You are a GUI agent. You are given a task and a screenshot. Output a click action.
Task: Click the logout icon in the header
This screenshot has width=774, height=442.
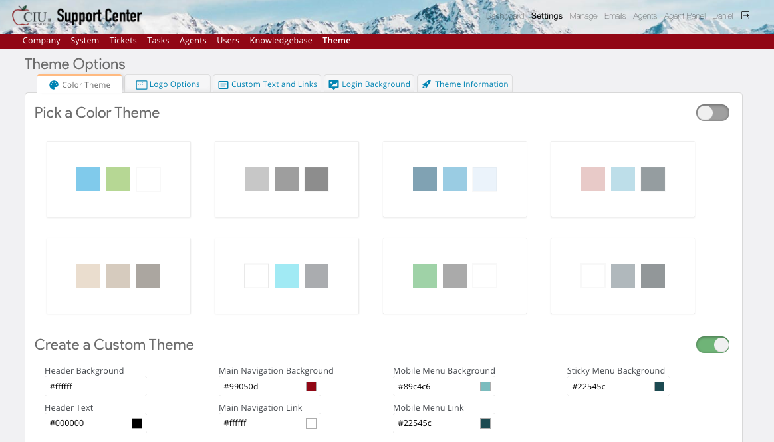click(x=745, y=15)
